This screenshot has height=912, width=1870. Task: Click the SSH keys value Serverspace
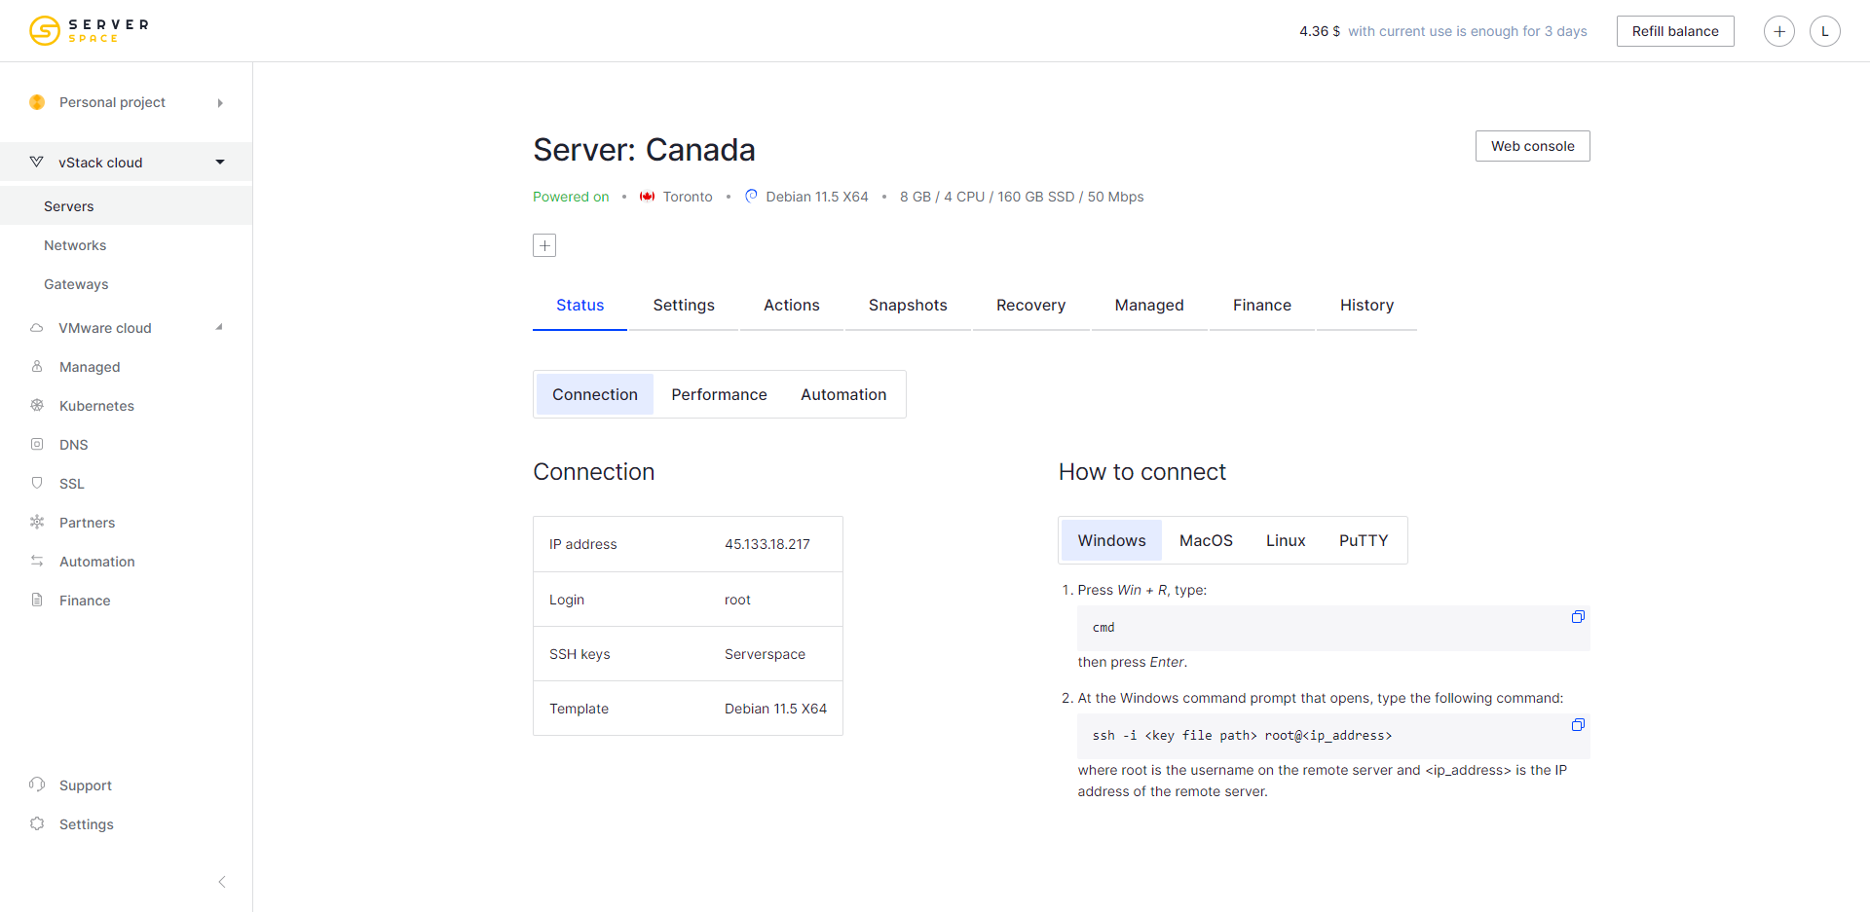[x=765, y=654]
